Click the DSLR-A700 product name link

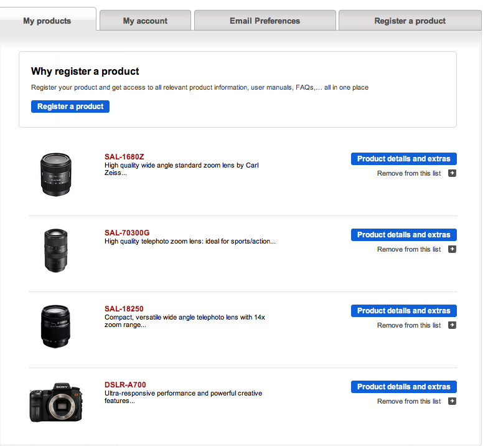click(125, 385)
